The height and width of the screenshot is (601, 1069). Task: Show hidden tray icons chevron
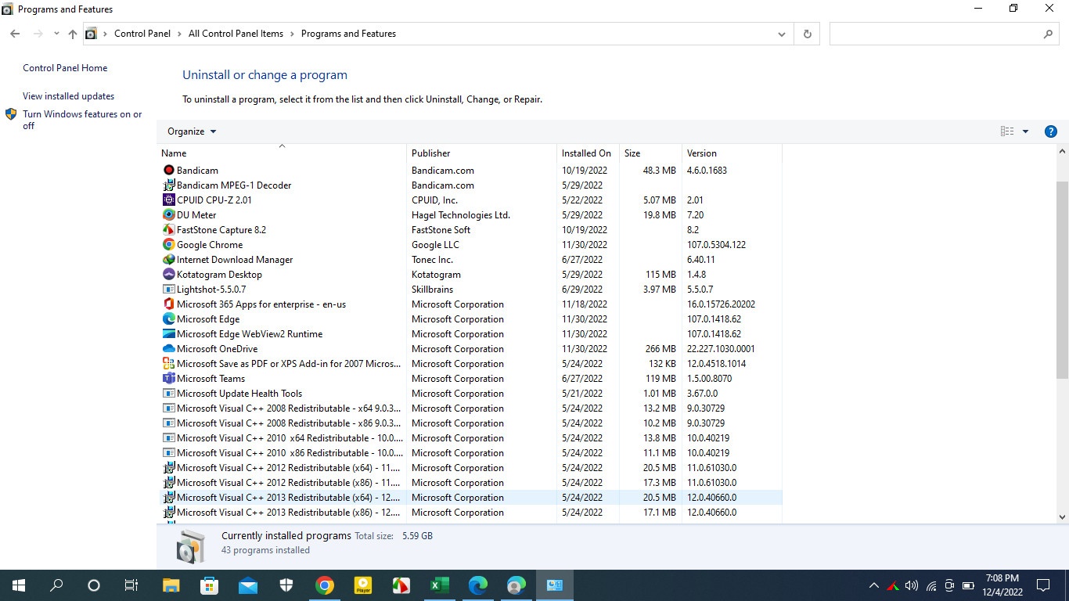click(873, 585)
